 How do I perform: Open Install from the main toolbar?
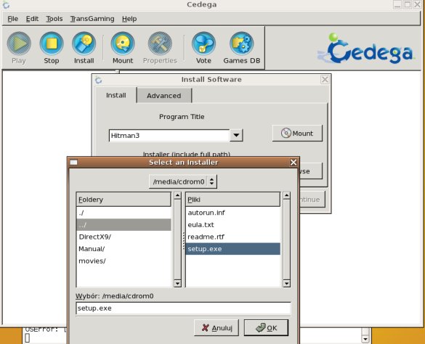[84, 44]
